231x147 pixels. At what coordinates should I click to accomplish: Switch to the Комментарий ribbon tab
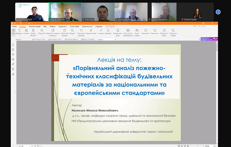[x=34, y=27]
